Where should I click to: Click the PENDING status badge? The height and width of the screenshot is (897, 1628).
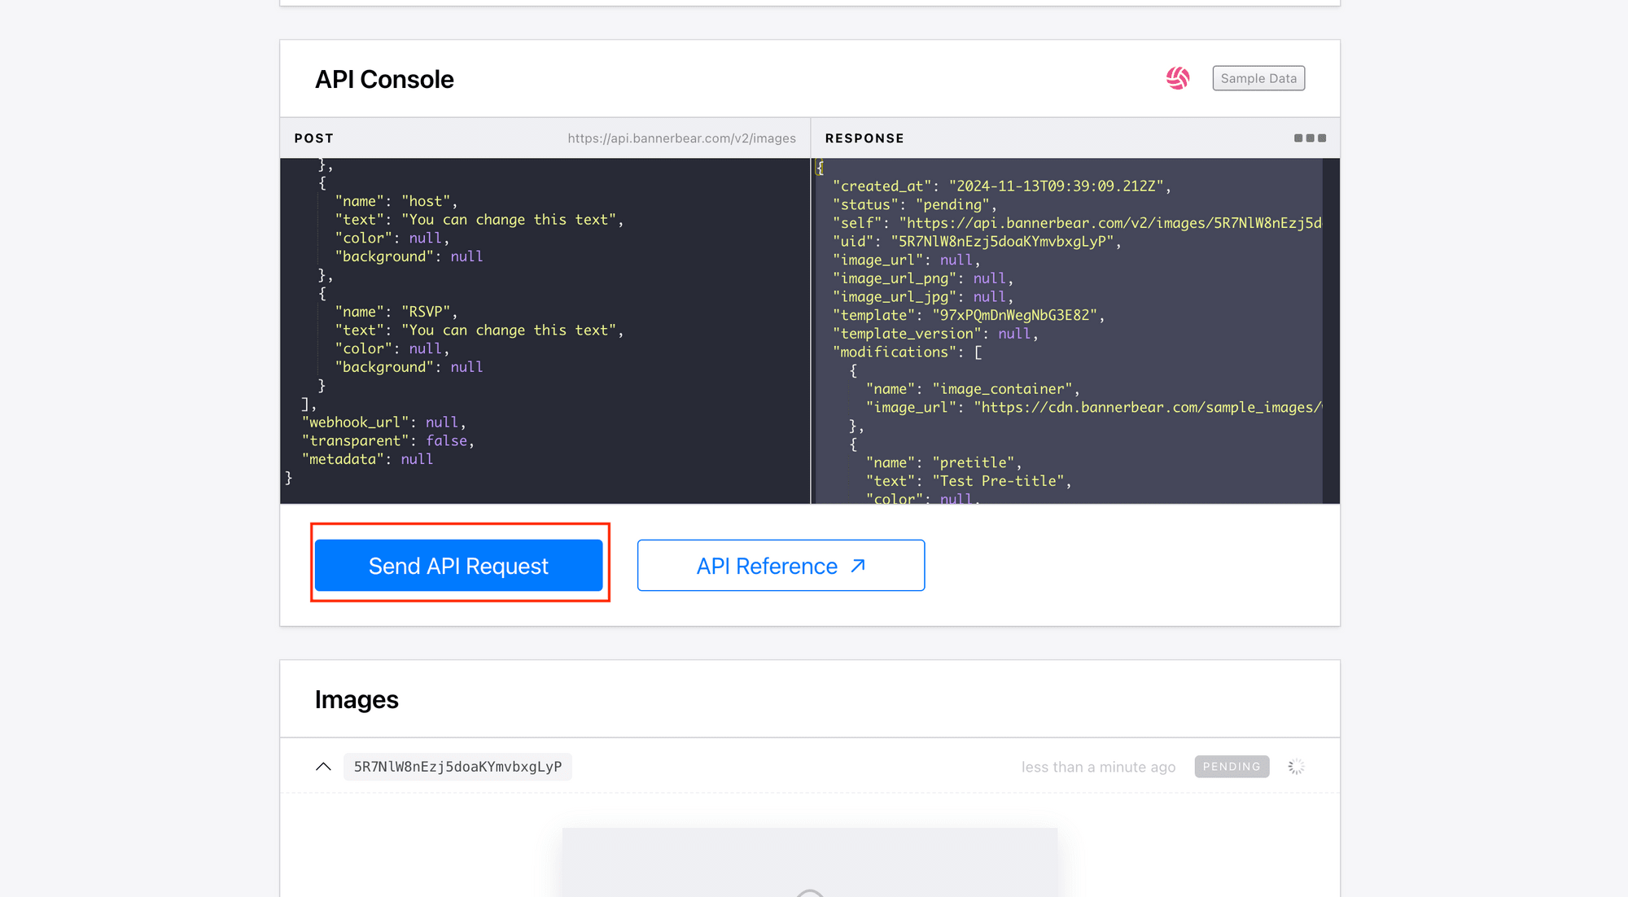tap(1232, 766)
